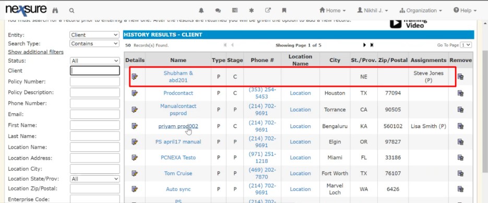Screen dimensions: 488x203
Task: Open the Nikhil J. user menu
Action: point(372,10)
